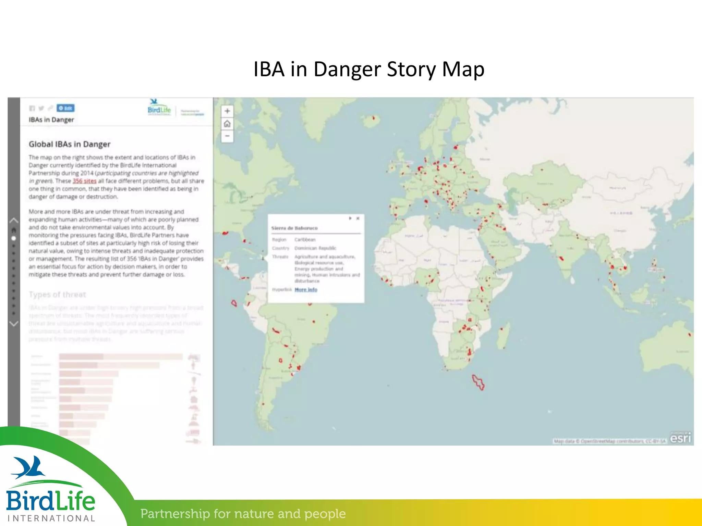Share the story map on Twitter
Image resolution: width=702 pixels, height=526 pixels.
click(x=41, y=108)
